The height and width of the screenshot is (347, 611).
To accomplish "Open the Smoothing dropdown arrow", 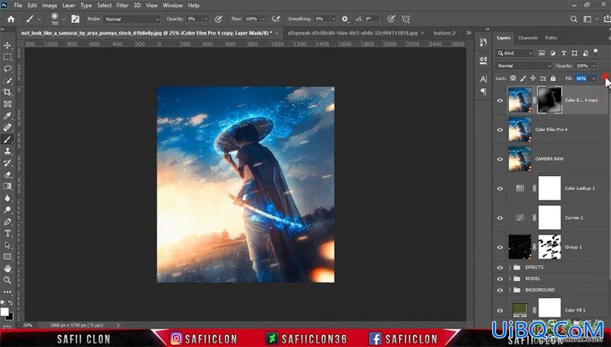I will coord(333,19).
